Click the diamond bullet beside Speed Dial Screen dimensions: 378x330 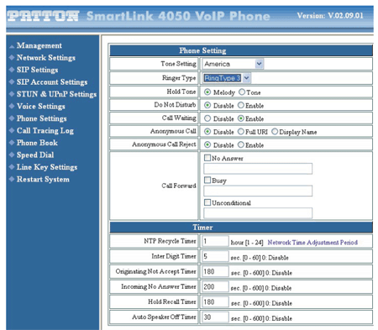[12, 155]
